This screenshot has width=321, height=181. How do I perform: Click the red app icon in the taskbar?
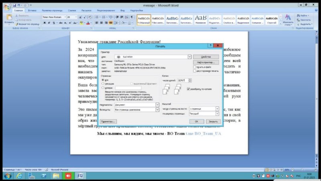[x=68, y=176]
